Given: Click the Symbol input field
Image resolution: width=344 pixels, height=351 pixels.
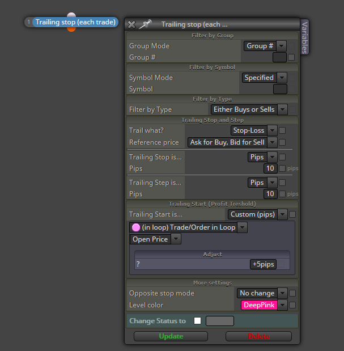Looking at the screenshot, I should coord(280,89).
